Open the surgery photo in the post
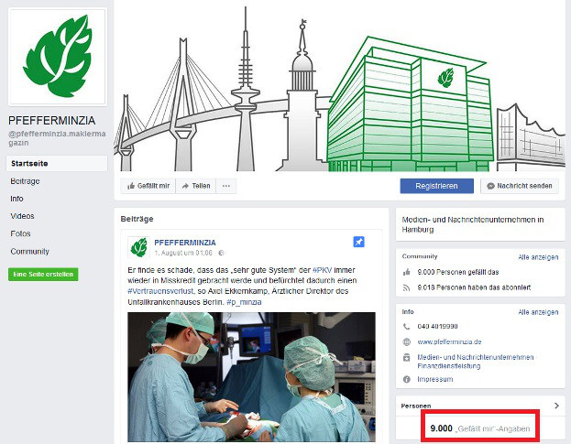571x444 pixels. (x=251, y=377)
